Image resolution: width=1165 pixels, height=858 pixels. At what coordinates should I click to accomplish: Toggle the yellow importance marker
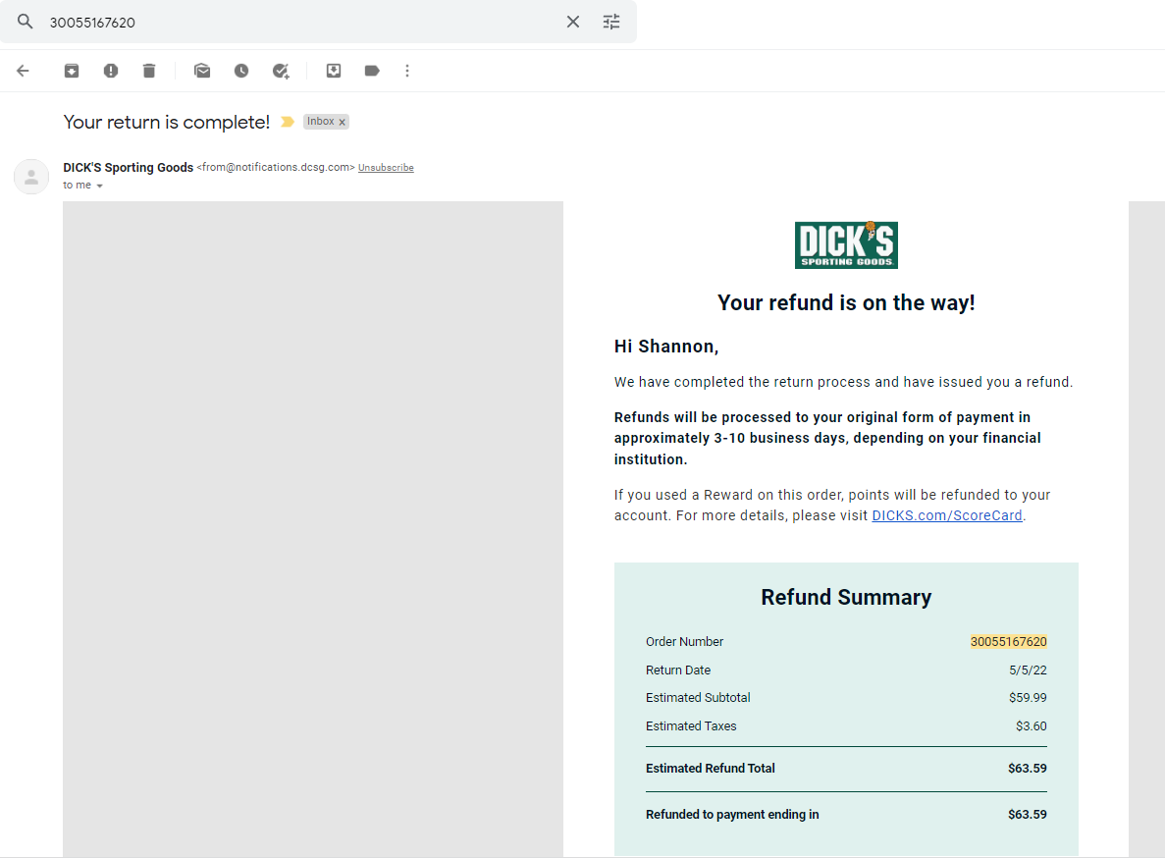click(x=288, y=122)
